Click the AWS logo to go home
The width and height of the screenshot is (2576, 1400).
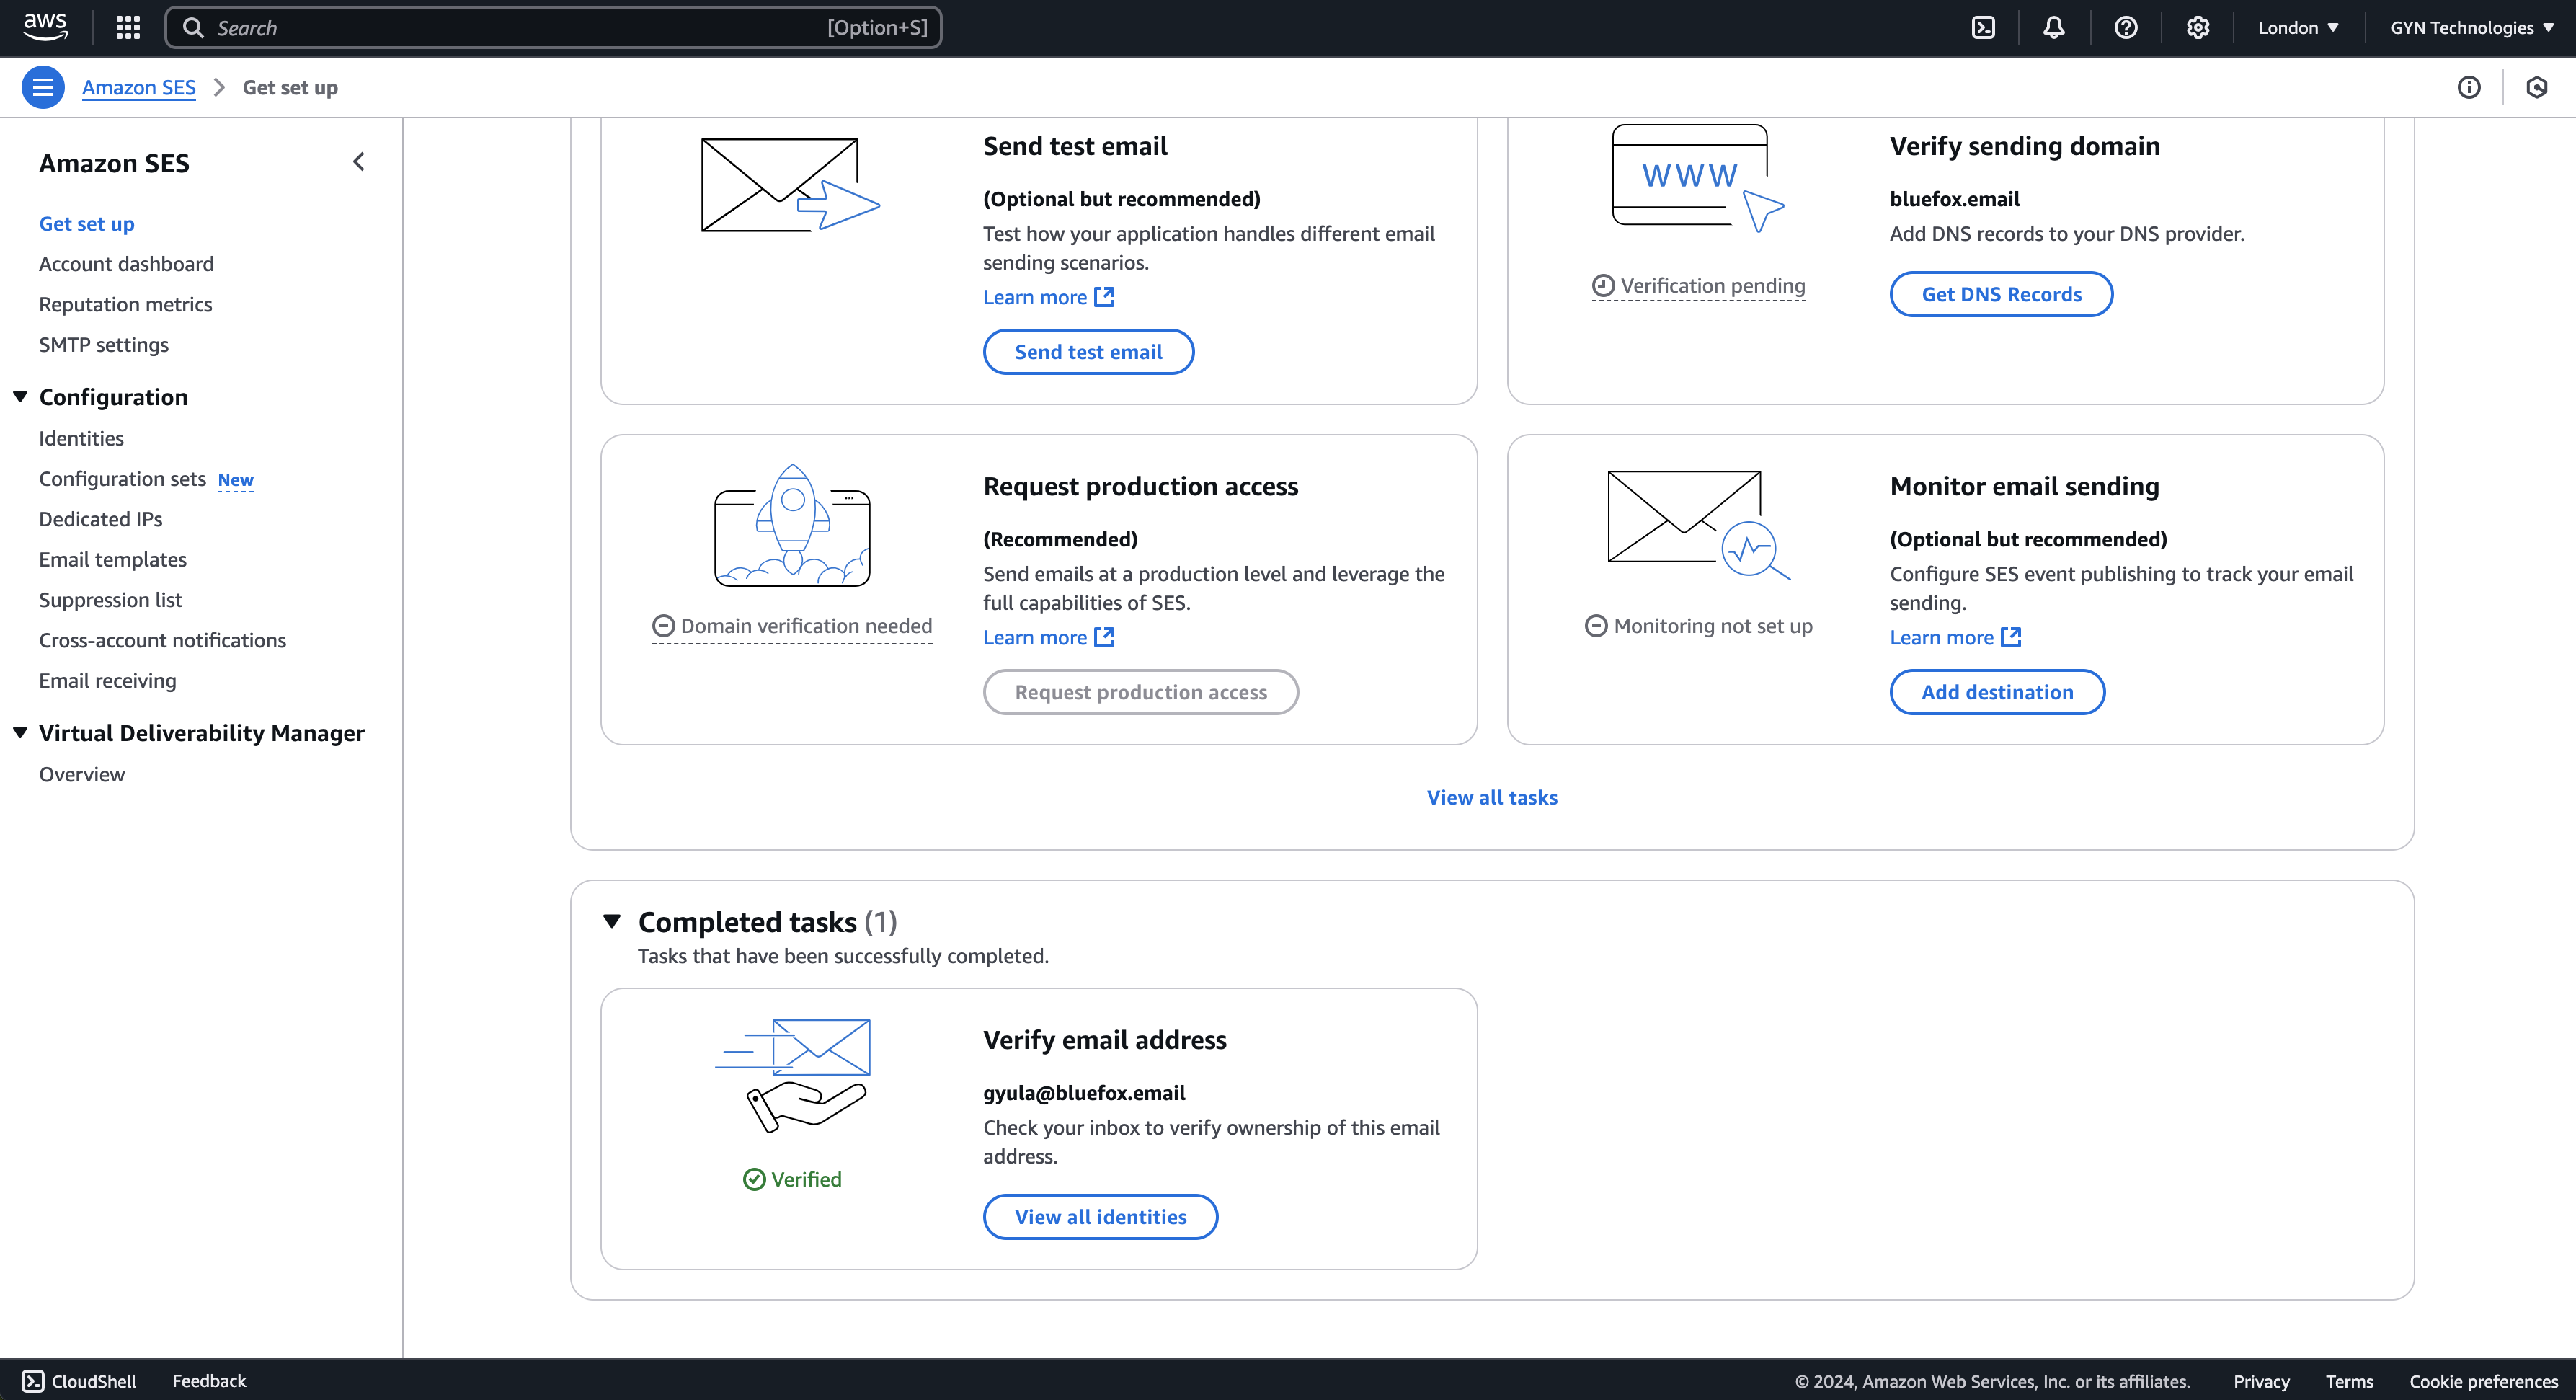pyautogui.click(x=44, y=27)
